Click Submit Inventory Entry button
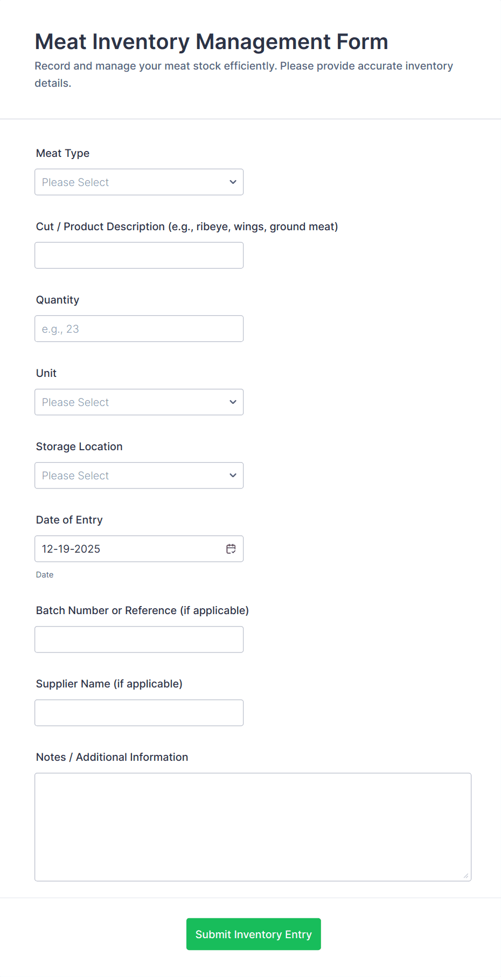 253,934
